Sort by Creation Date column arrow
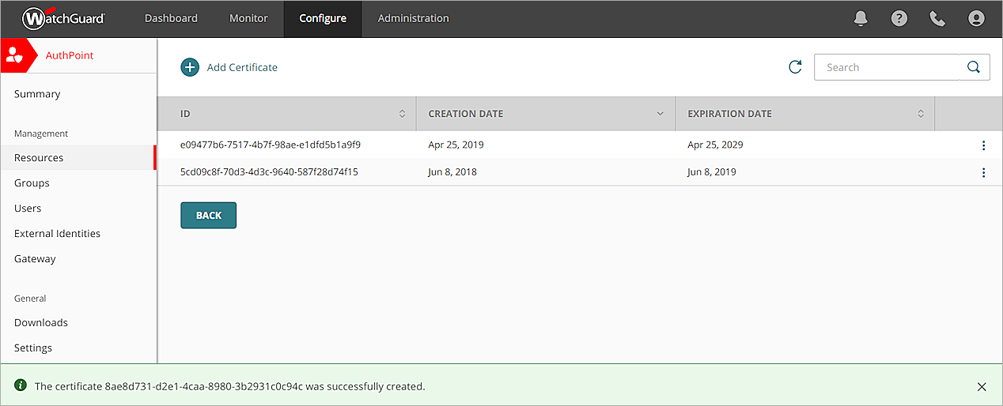 point(660,114)
